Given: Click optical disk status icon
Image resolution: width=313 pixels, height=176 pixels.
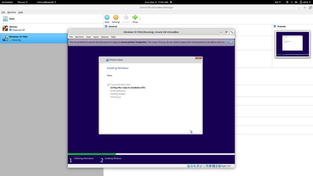Looking at the screenshot, I should 192,166.
